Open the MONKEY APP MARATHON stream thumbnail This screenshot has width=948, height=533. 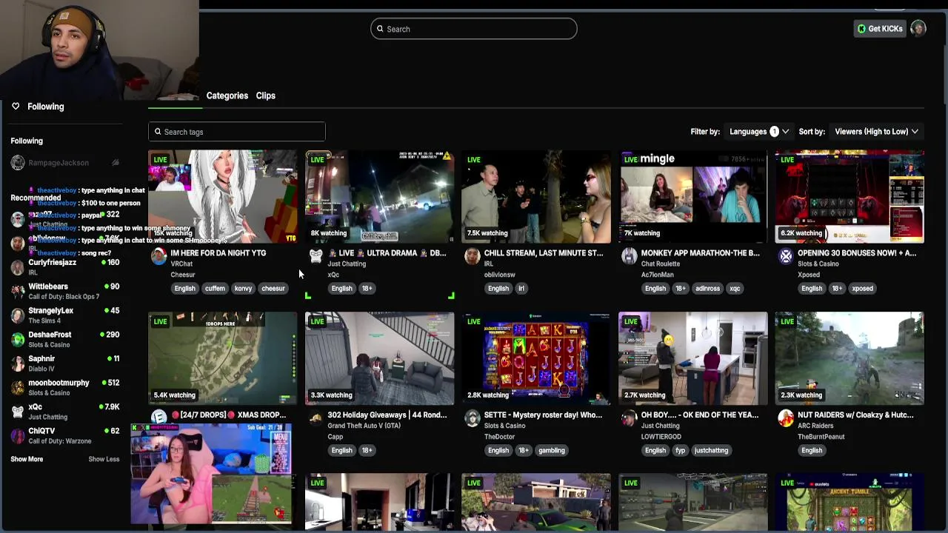[x=693, y=197]
